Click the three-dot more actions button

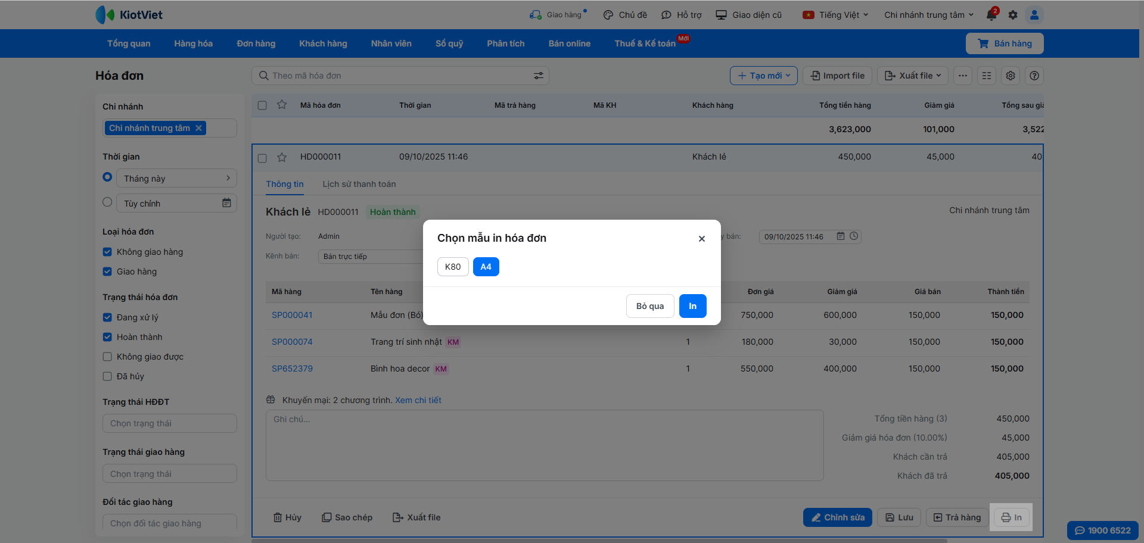coord(963,76)
